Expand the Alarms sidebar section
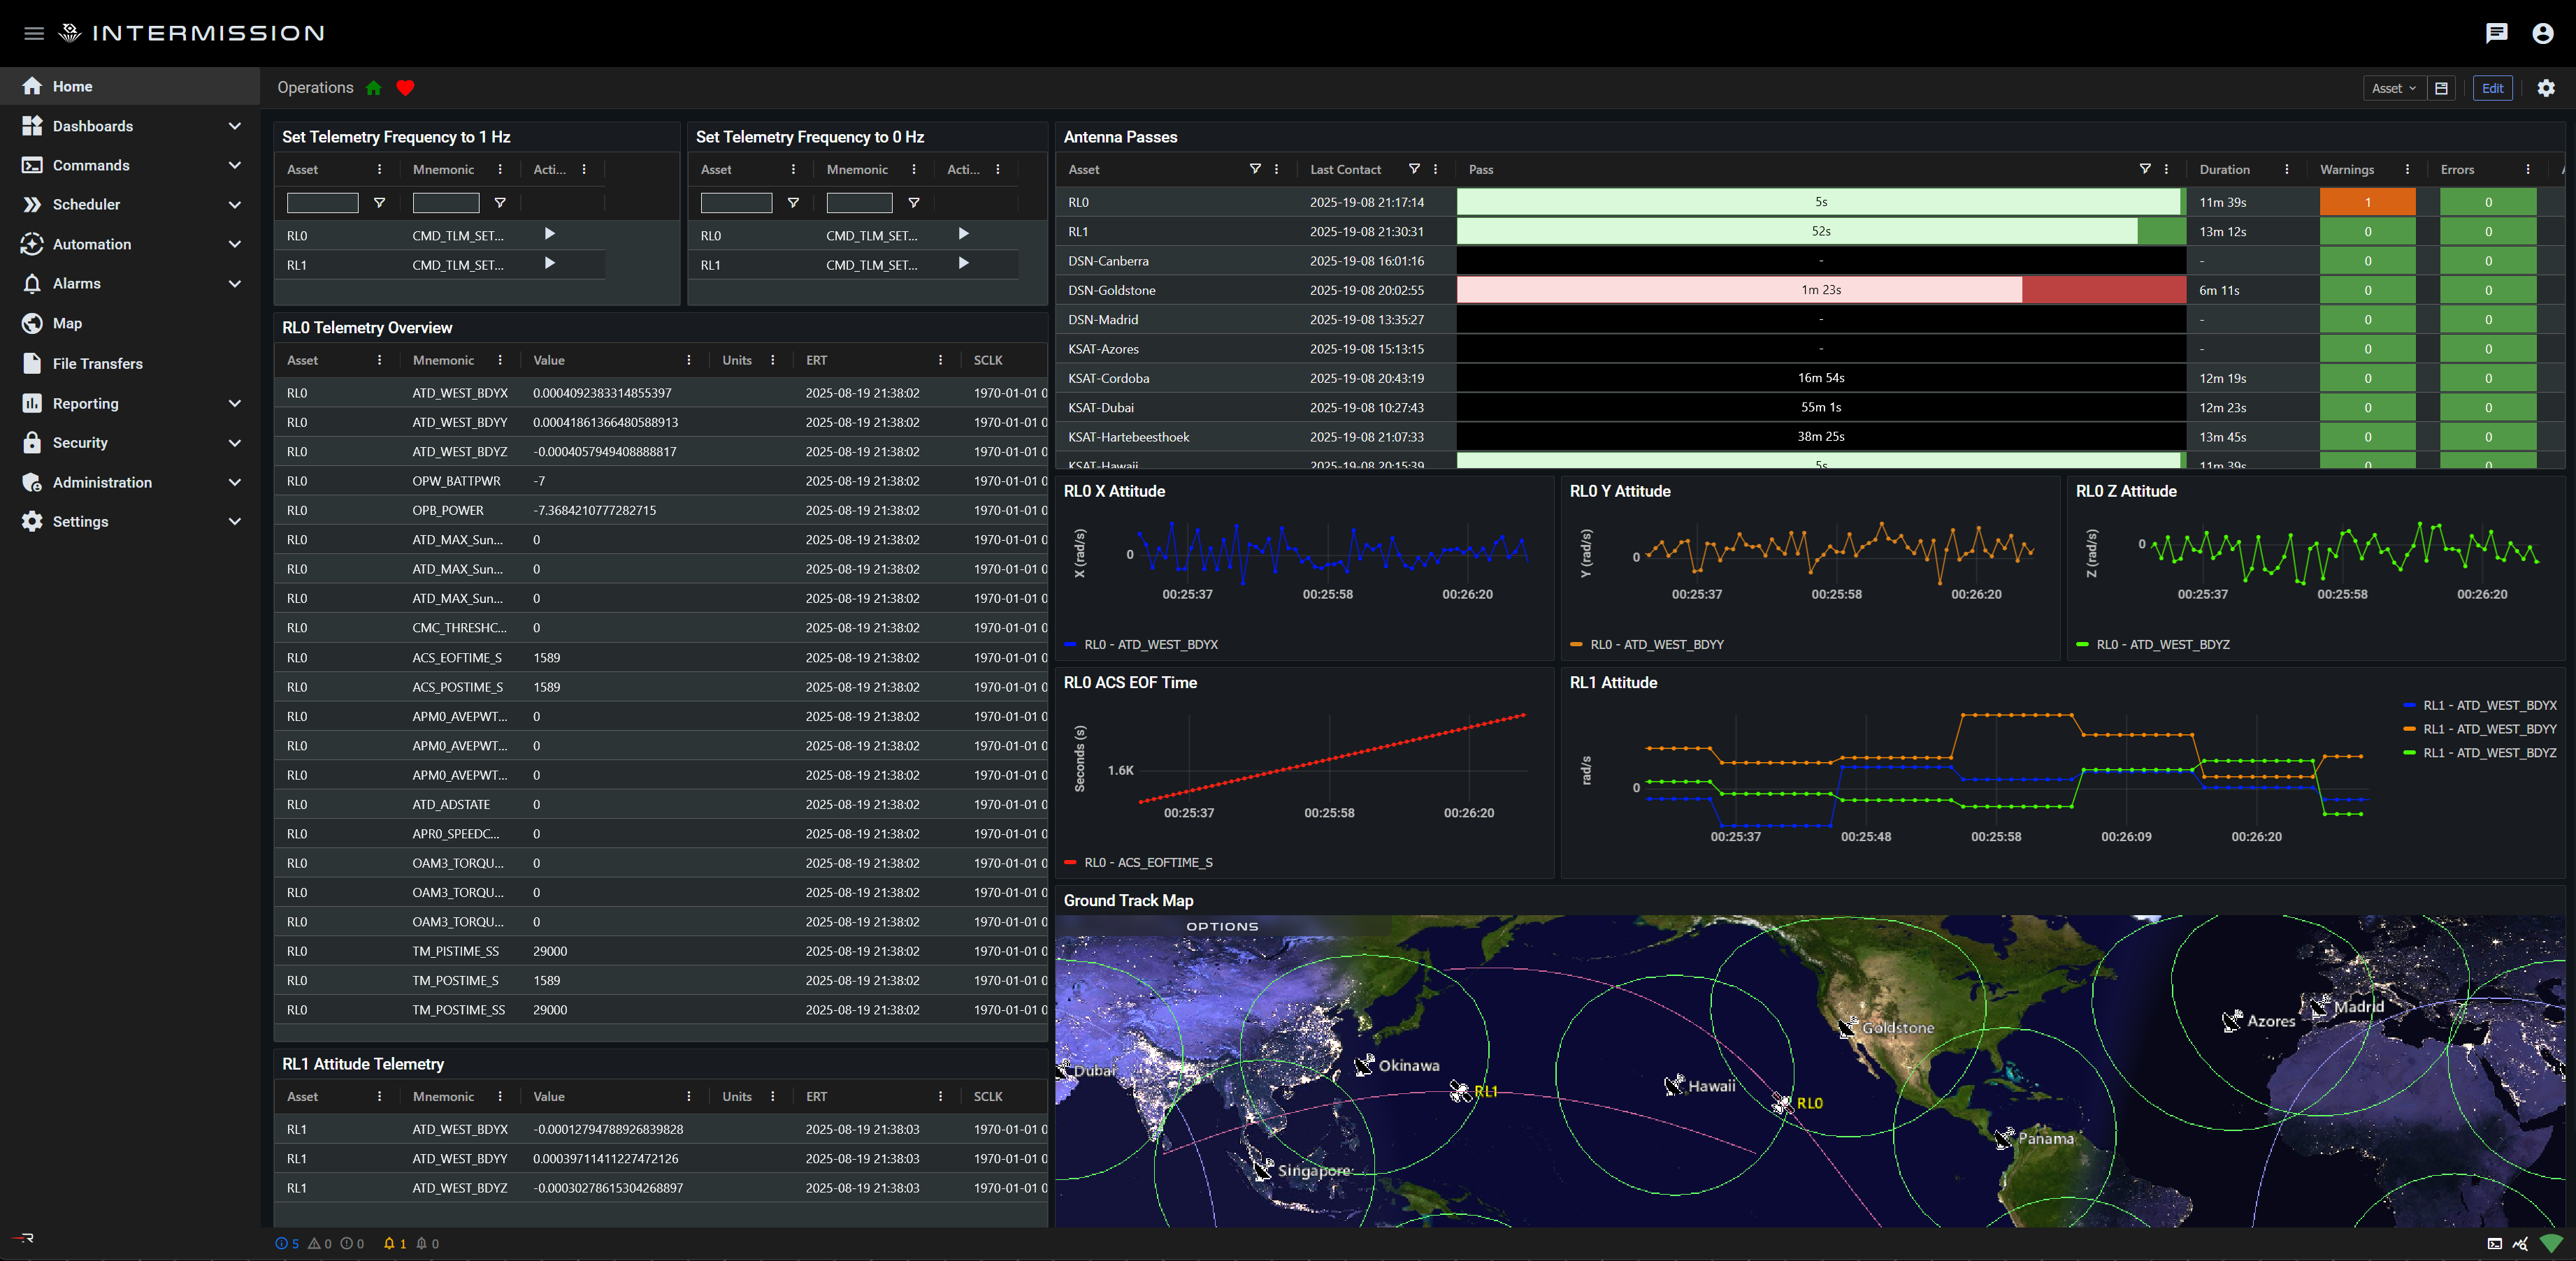 tap(130, 284)
